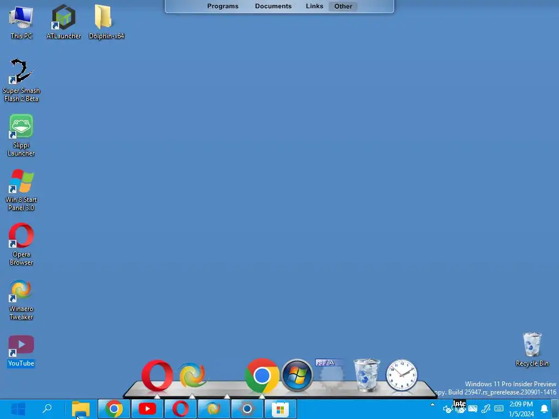Select the ATLauncher desktop shortcut
The width and height of the screenshot is (559, 419).
point(63,22)
